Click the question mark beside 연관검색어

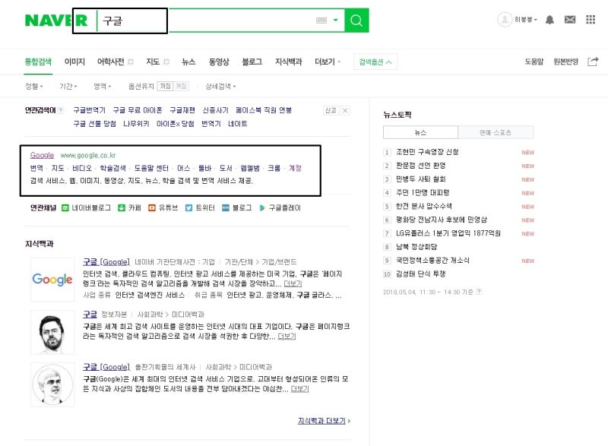61,110
